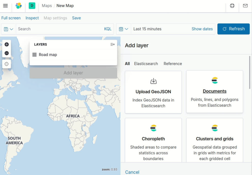Open the saved query dropdown
The height and width of the screenshot is (175, 252).
click(9, 29)
